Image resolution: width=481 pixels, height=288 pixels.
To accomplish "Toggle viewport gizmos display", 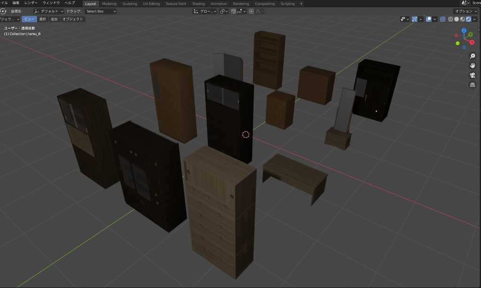I will pyautogui.click(x=414, y=19).
